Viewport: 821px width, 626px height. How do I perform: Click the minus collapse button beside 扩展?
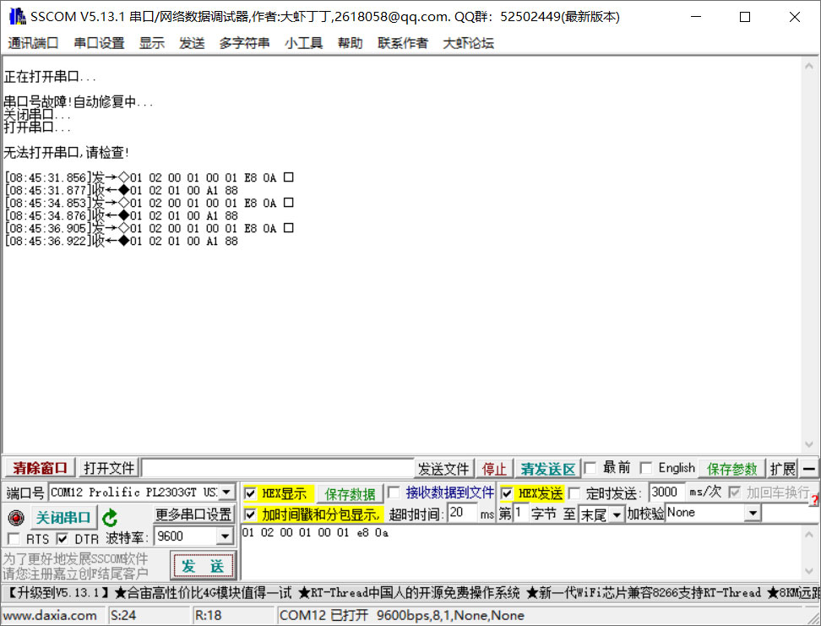pyautogui.click(x=809, y=468)
